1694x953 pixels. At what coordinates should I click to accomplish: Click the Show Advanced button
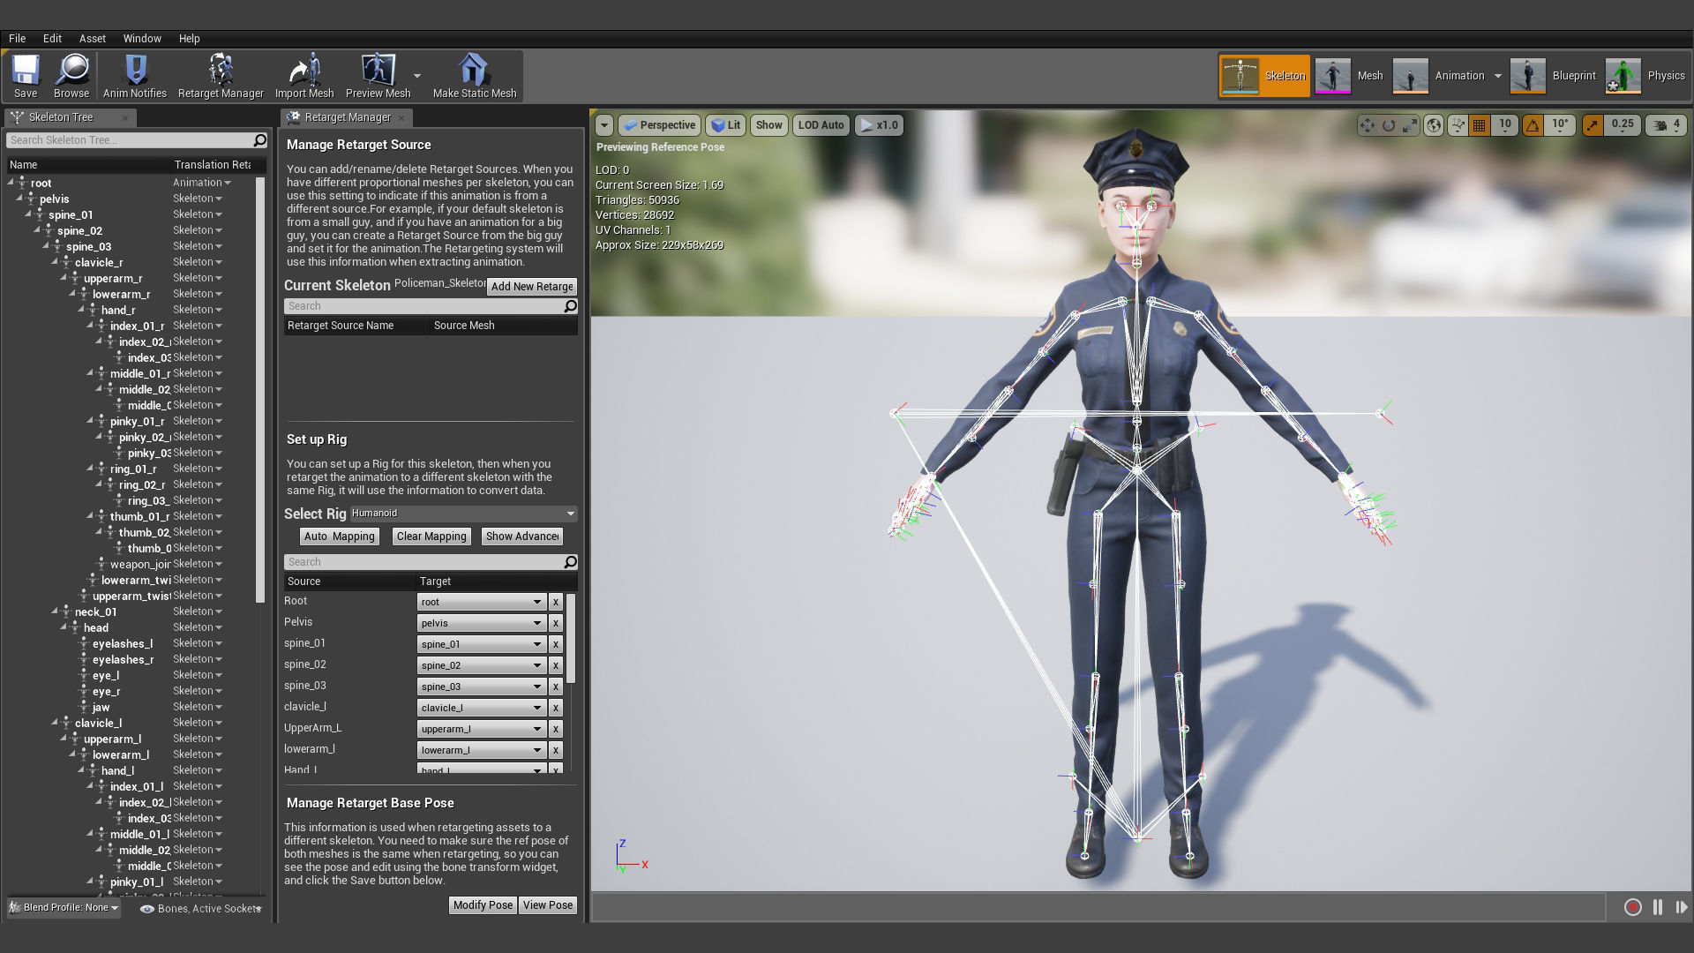(522, 537)
